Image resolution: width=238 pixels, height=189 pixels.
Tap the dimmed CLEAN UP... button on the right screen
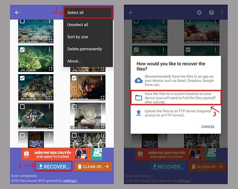207,167
